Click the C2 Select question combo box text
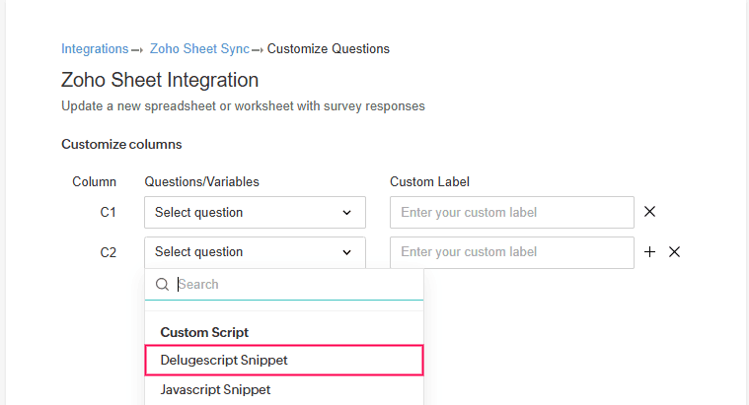 (x=199, y=252)
